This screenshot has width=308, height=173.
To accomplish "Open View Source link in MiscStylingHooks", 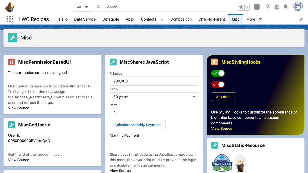I will click(222, 129).
